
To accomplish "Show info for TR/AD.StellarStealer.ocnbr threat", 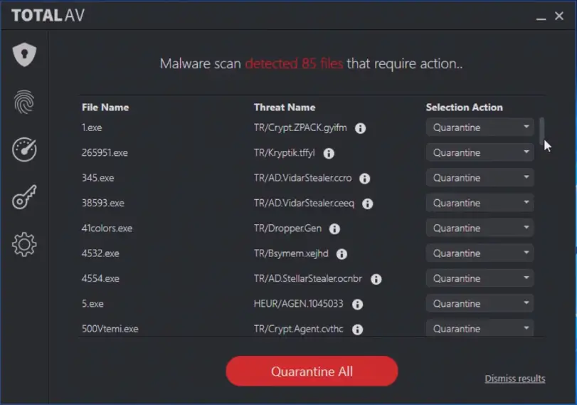I will click(376, 279).
